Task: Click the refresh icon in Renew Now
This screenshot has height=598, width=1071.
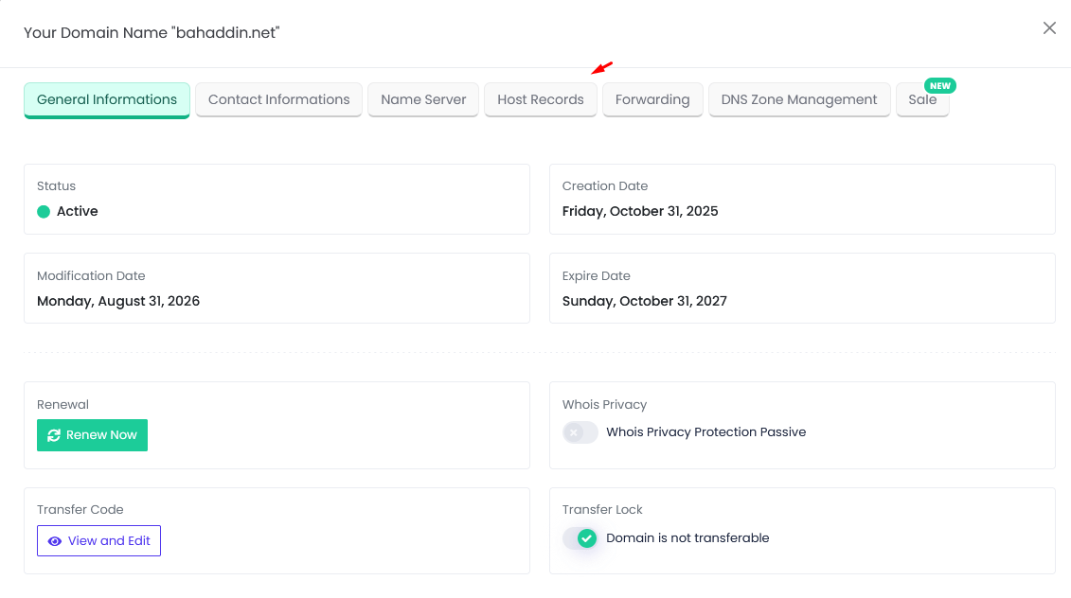Action: 54,435
